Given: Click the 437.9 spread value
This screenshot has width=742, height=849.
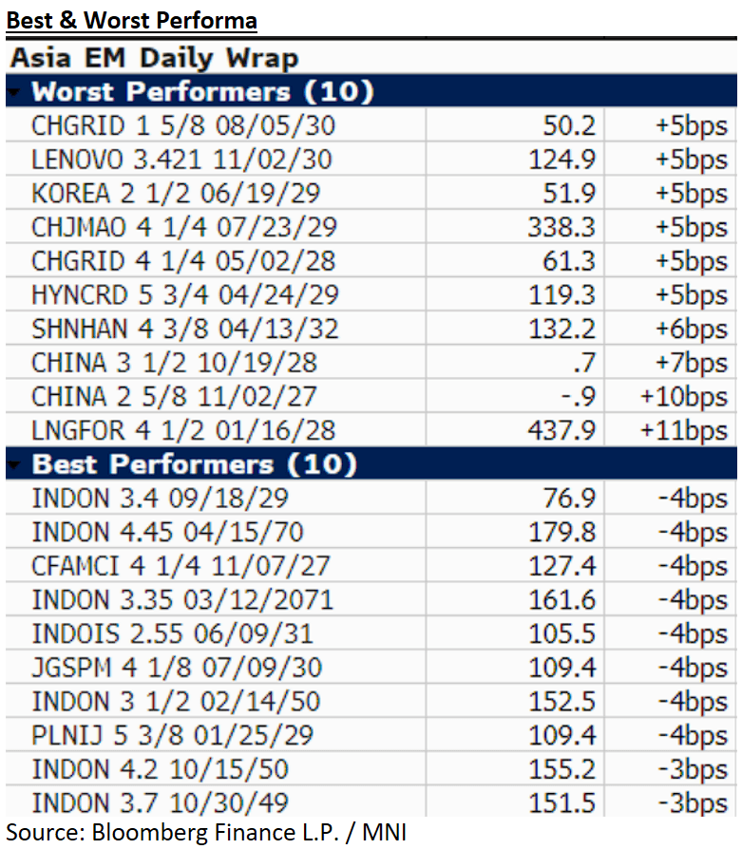Looking at the screenshot, I should coord(562,430).
